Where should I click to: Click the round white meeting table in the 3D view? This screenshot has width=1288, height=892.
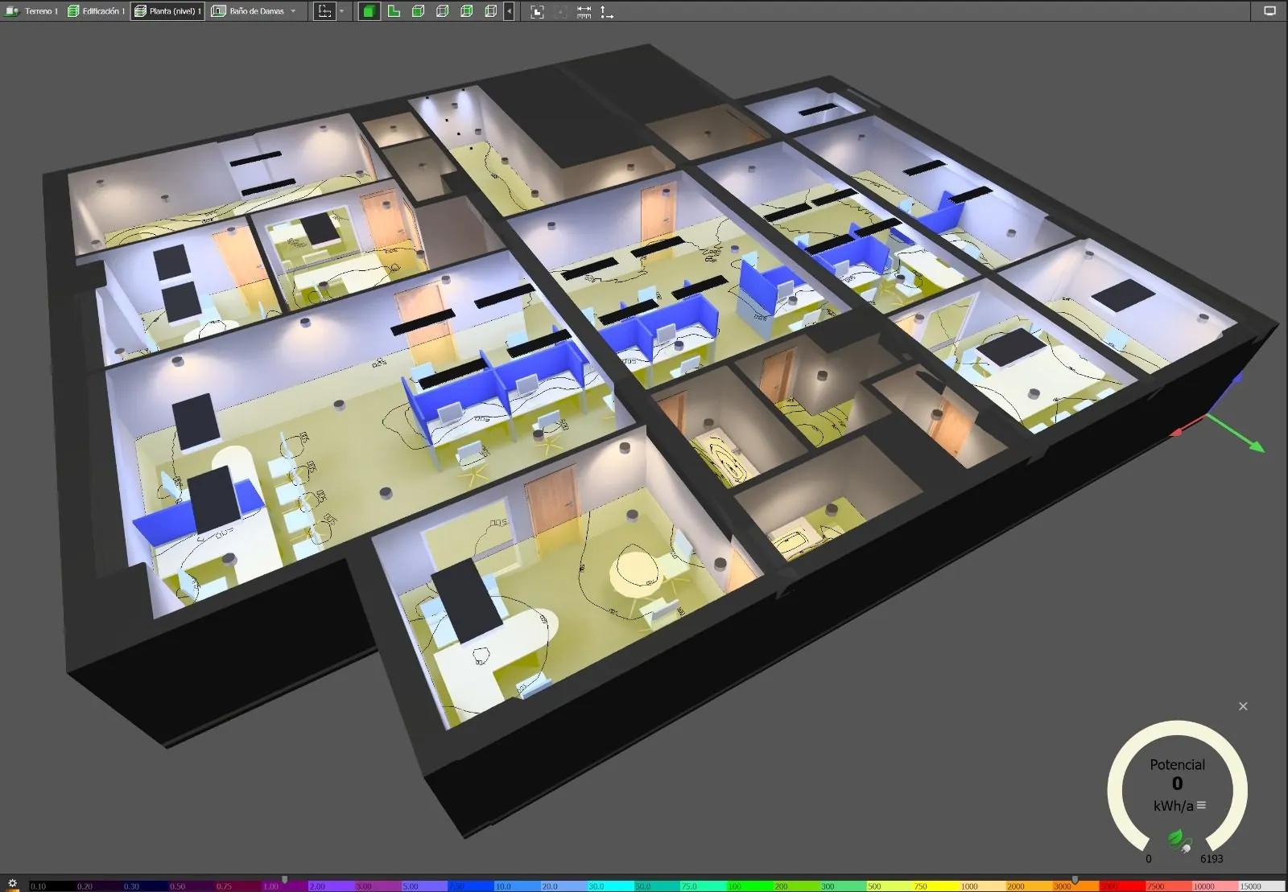pyautogui.click(x=635, y=572)
